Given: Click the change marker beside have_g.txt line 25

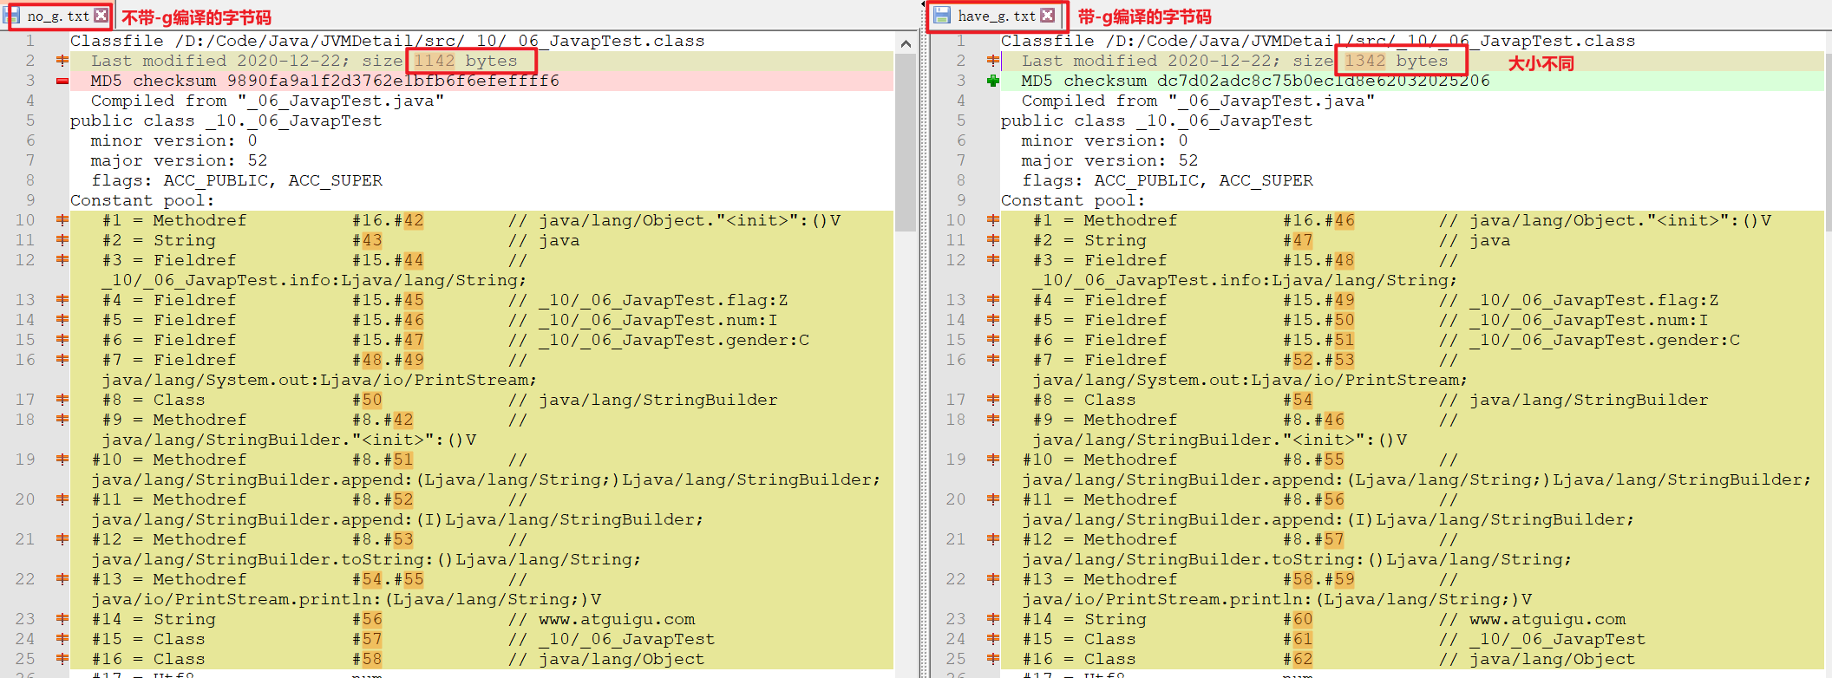Looking at the screenshot, I should (993, 659).
